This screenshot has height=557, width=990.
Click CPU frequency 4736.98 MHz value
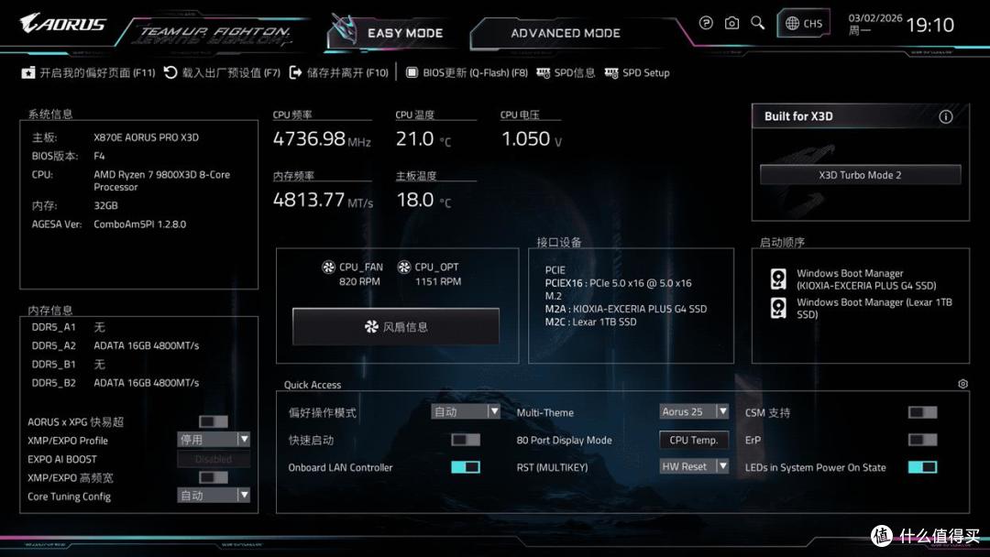tap(322, 138)
